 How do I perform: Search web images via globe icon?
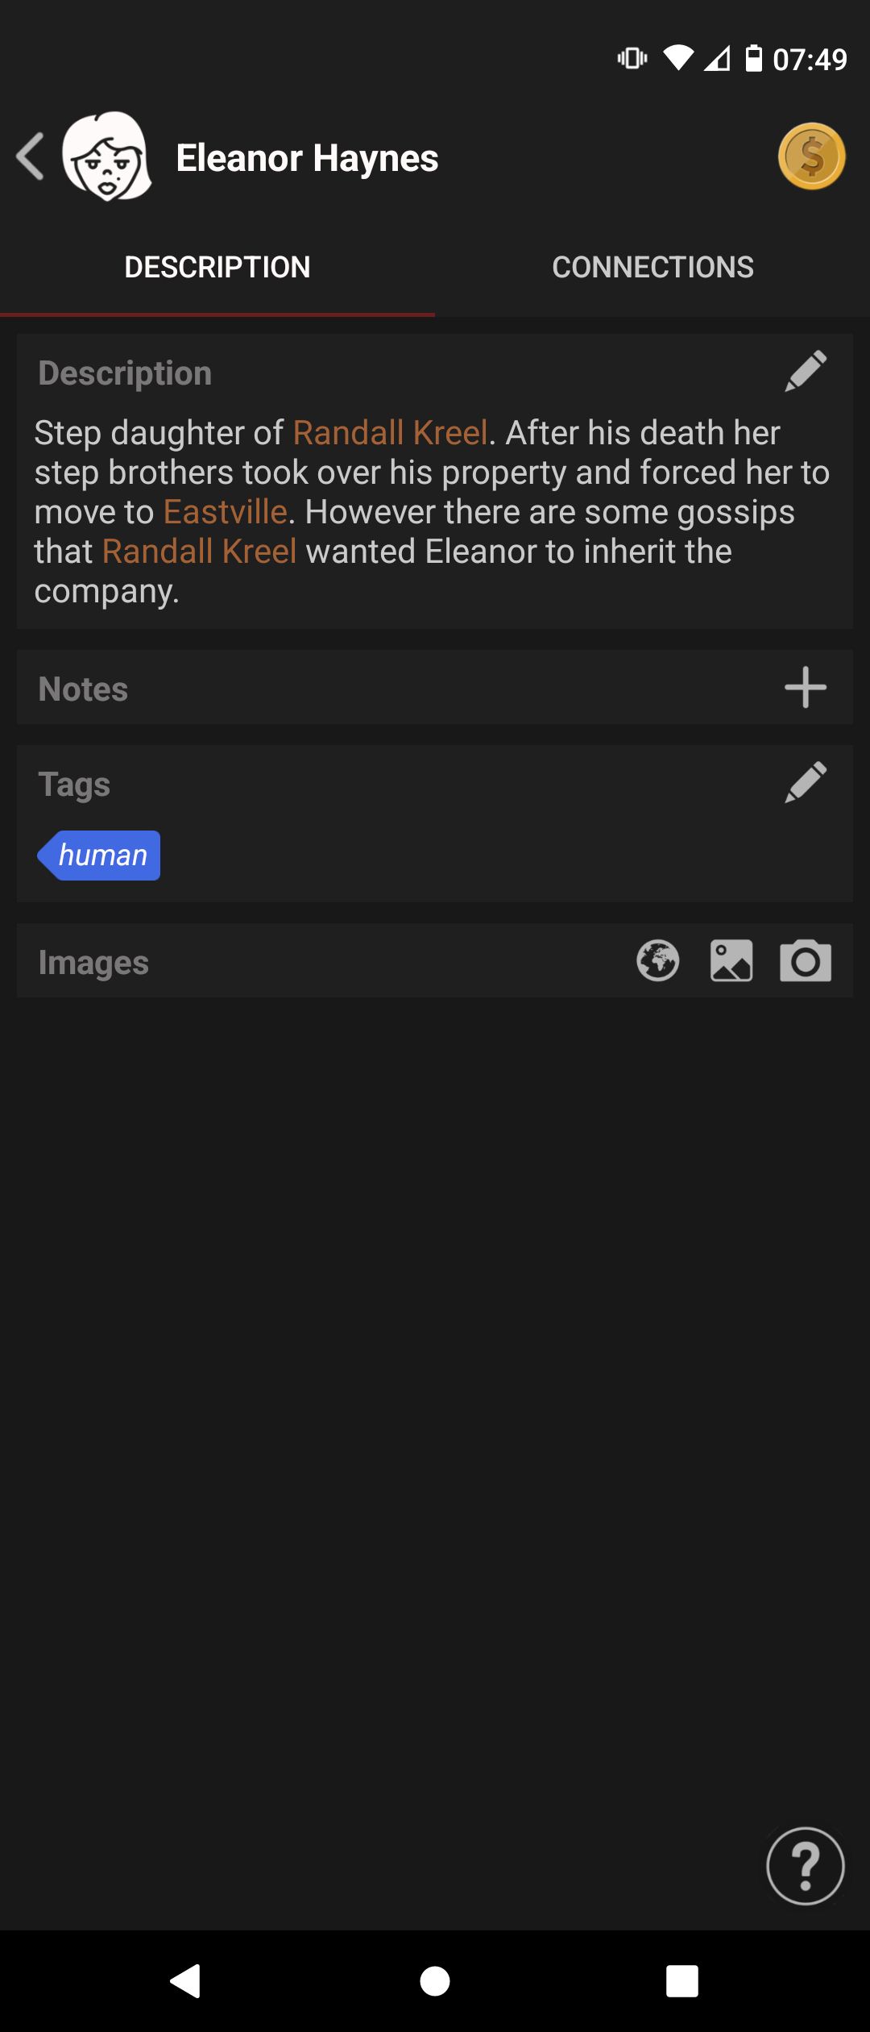pos(658,961)
